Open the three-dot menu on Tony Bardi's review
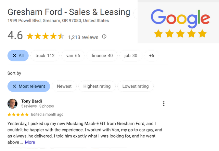Screen dimensions: 219x151 pyautogui.click(x=164, y=104)
